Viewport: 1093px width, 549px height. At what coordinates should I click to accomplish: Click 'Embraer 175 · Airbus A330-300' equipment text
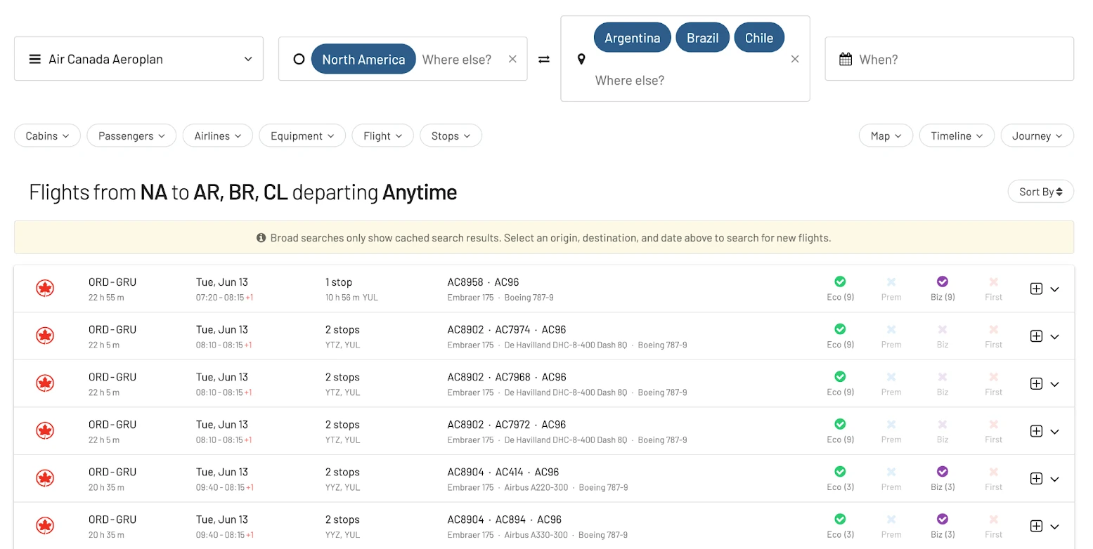pos(507,535)
